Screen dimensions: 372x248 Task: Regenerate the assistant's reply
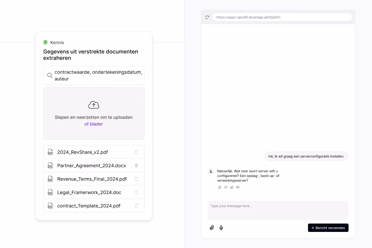point(226,187)
